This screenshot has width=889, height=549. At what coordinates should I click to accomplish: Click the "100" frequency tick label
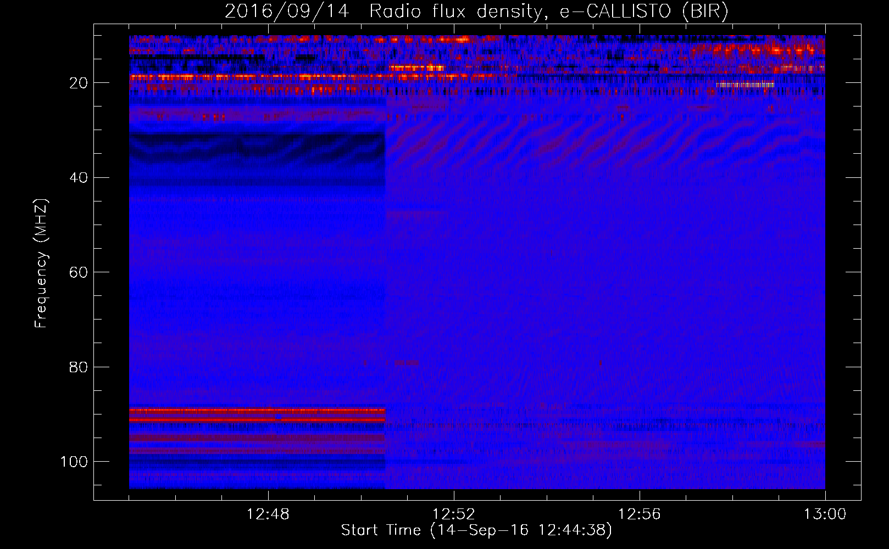pyautogui.click(x=74, y=462)
